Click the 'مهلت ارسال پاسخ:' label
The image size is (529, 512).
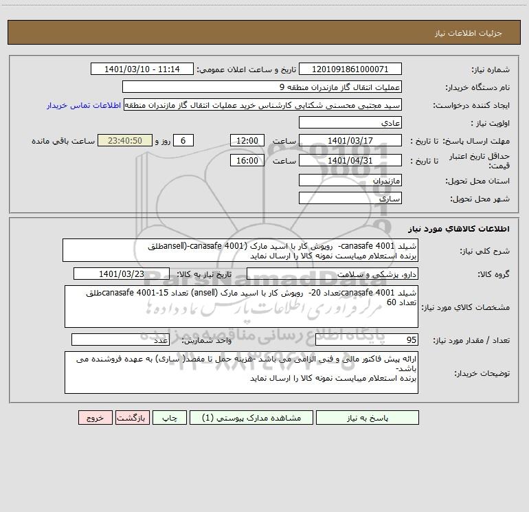[476, 141]
